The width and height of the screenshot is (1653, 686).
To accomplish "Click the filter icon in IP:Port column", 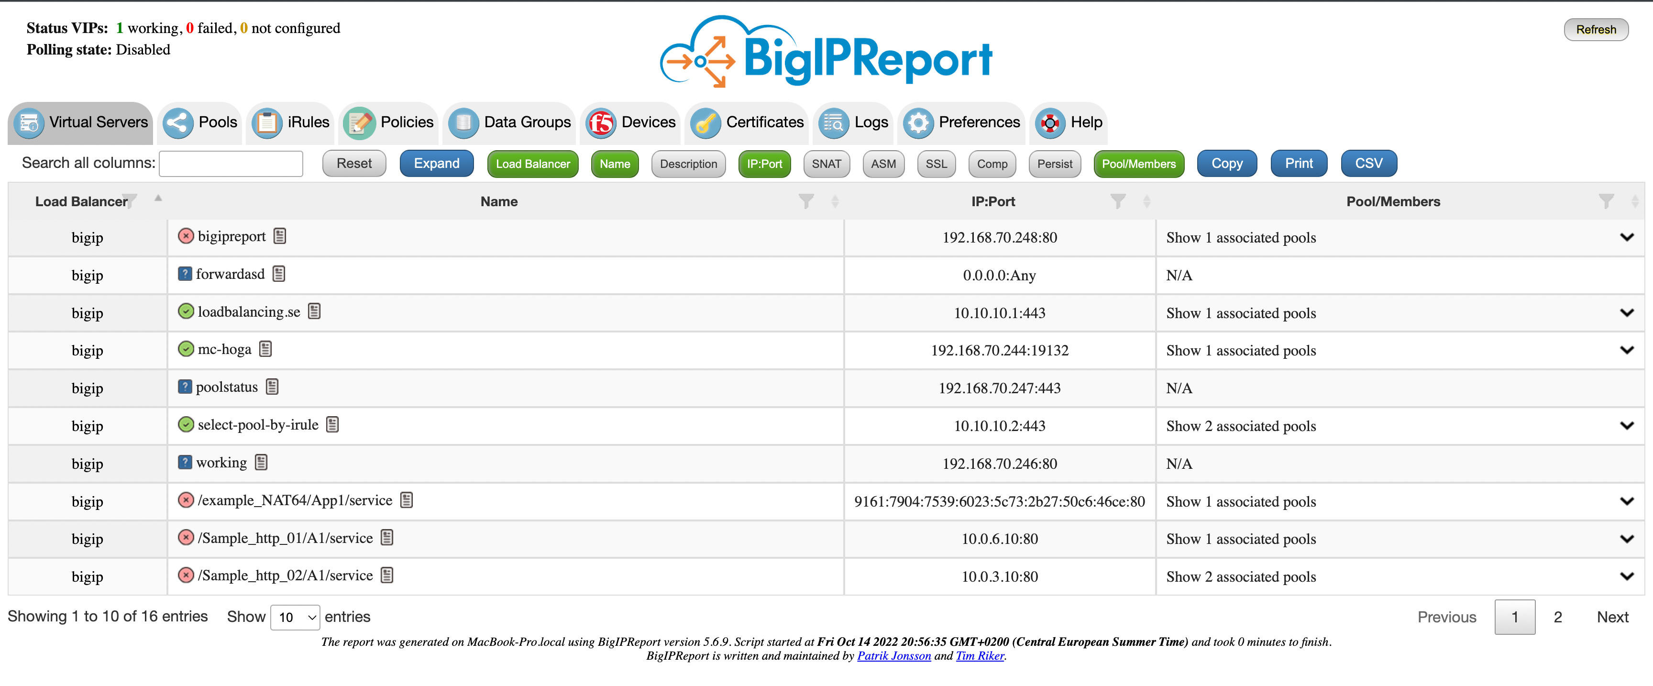I will pos(1118,201).
